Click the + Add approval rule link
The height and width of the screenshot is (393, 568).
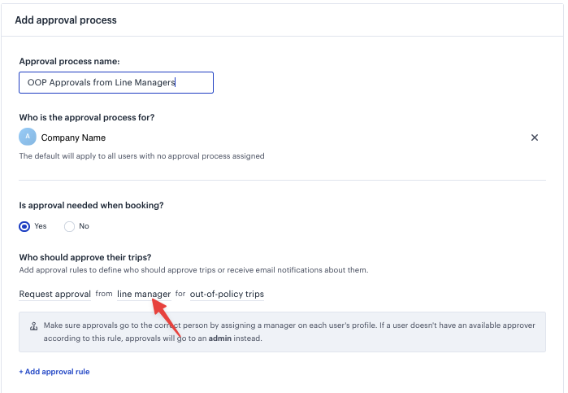[54, 372]
